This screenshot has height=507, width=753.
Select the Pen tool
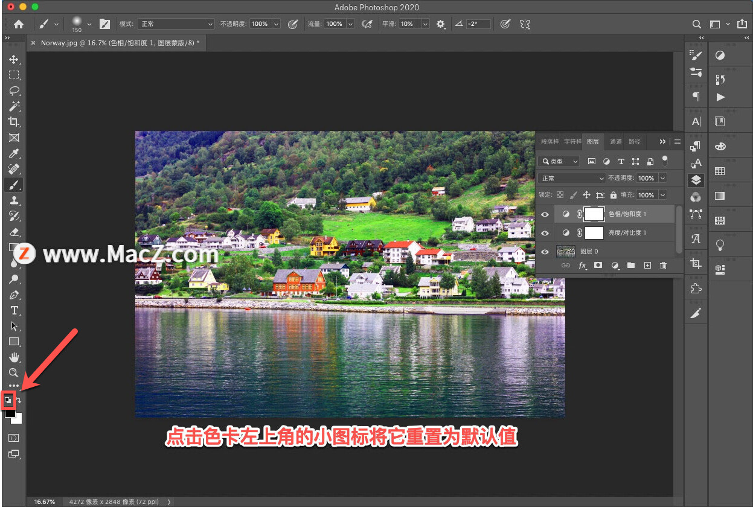pyautogui.click(x=13, y=295)
